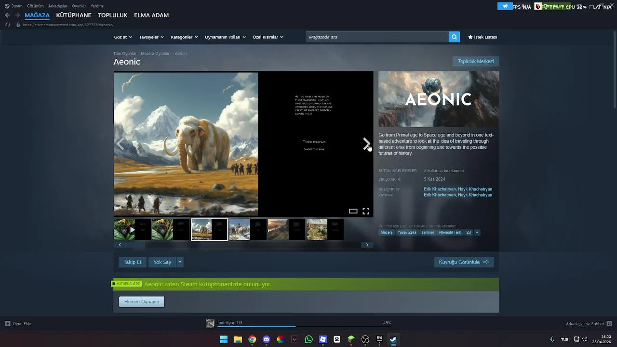Switch screenshot viewer to theater mode
Image resolution: width=617 pixels, height=347 pixels.
tap(353, 211)
